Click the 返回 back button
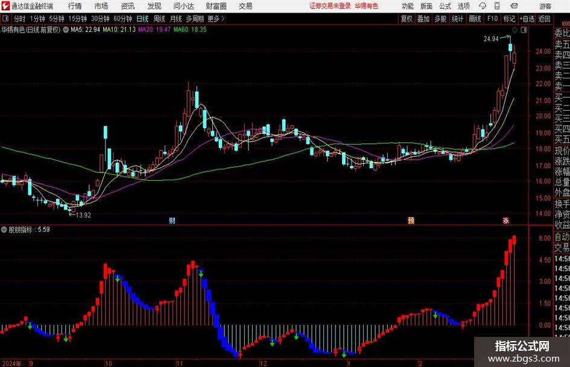 544,19
